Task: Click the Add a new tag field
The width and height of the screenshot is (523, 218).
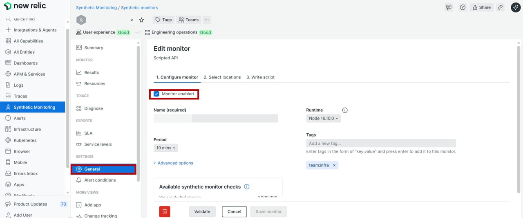Action: coord(381,144)
